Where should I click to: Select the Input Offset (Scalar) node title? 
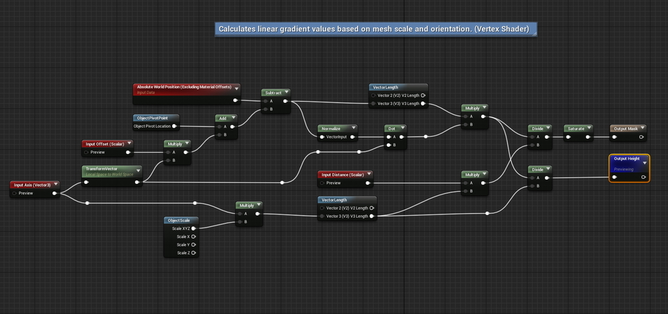[x=105, y=144]
